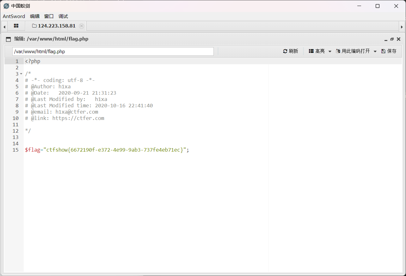Image resolution: width=406 pixels, height=276 pixels.
Task: Click the file path input field
Action: (113, 51)
